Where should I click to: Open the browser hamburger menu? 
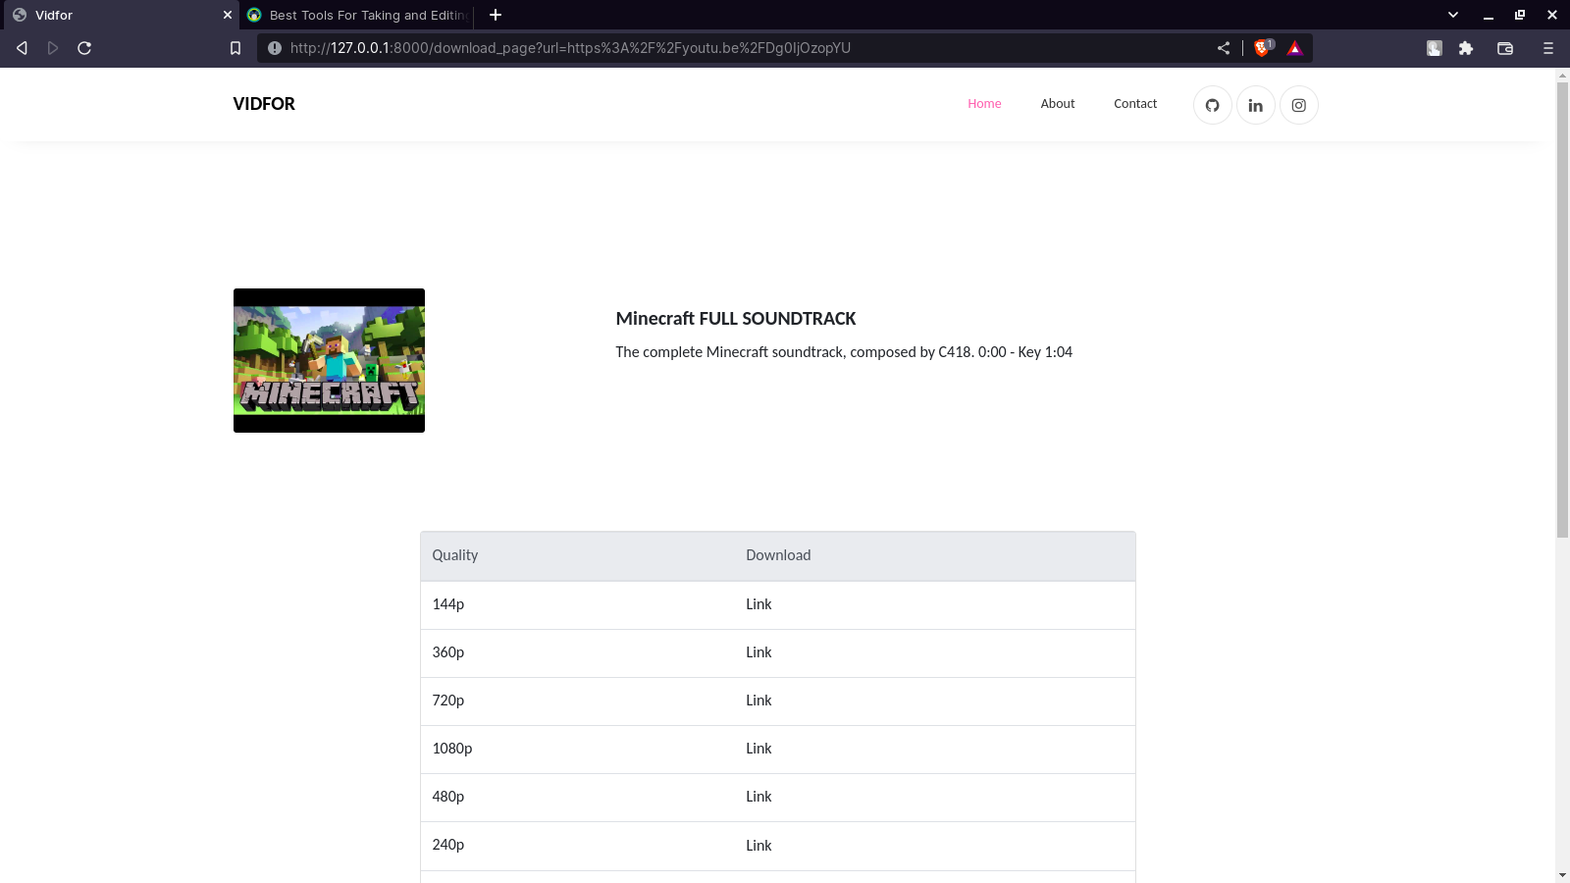point(1548,47)
